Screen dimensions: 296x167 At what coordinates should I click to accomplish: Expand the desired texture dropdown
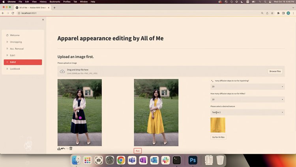point(247,112)
